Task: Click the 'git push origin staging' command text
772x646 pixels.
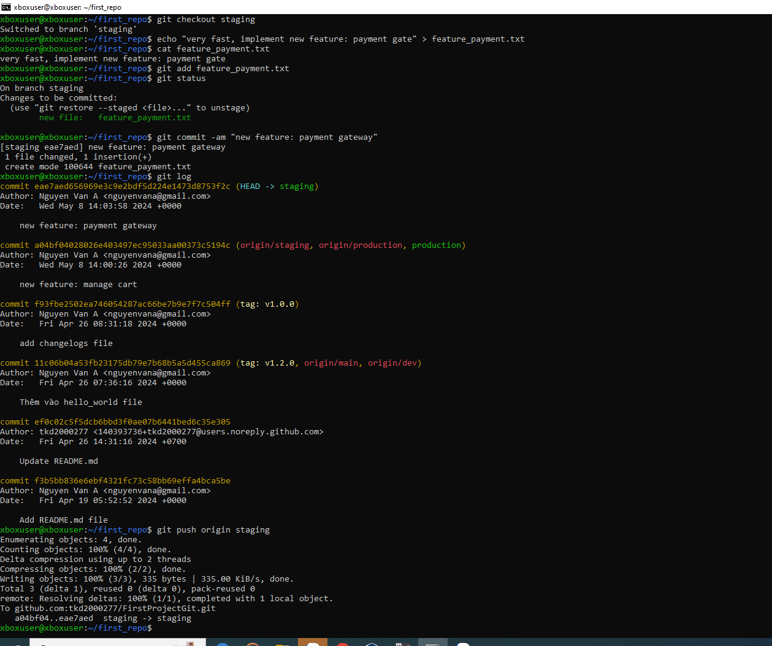Action: pyautogui.click(x=213, y=530)
